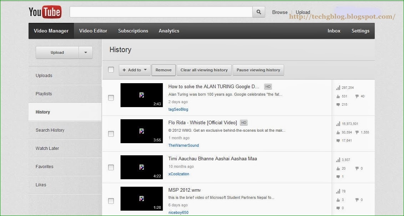The height and width of the screenshot is (216, 404).
Task: Open the Add to dropdown
Action: 135,70
